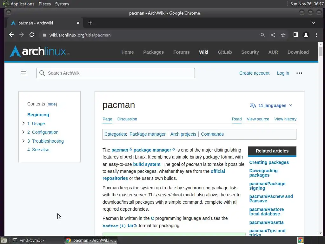325x244 pixels.
Task: Click the Log in link
Action: [283, 73]
